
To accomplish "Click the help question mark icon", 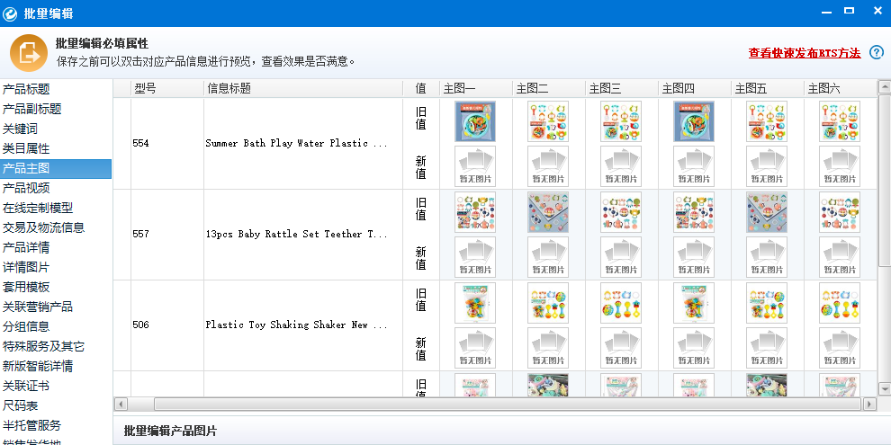I will tap(877, 53).
